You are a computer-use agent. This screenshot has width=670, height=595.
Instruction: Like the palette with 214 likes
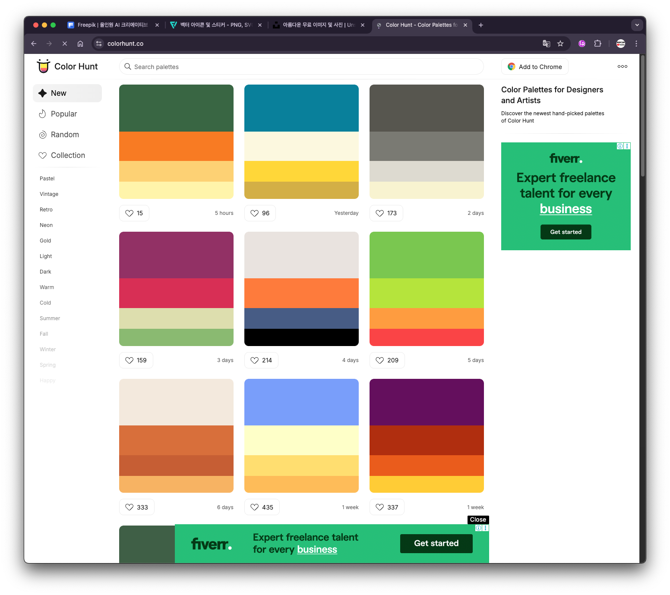tap(261, 360)
